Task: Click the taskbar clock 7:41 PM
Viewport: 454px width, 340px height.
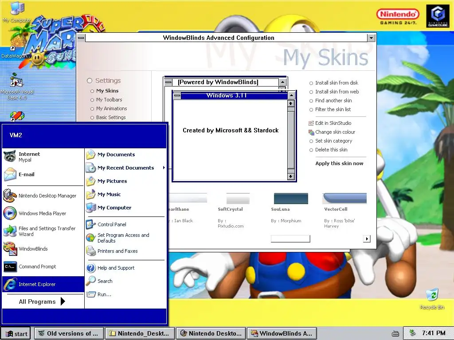Action: (x=434, y=333)
